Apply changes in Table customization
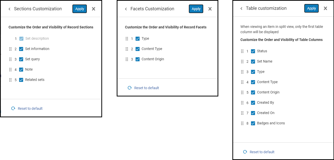This screenshot has width=334, height=160. click(x=312, y=8)
